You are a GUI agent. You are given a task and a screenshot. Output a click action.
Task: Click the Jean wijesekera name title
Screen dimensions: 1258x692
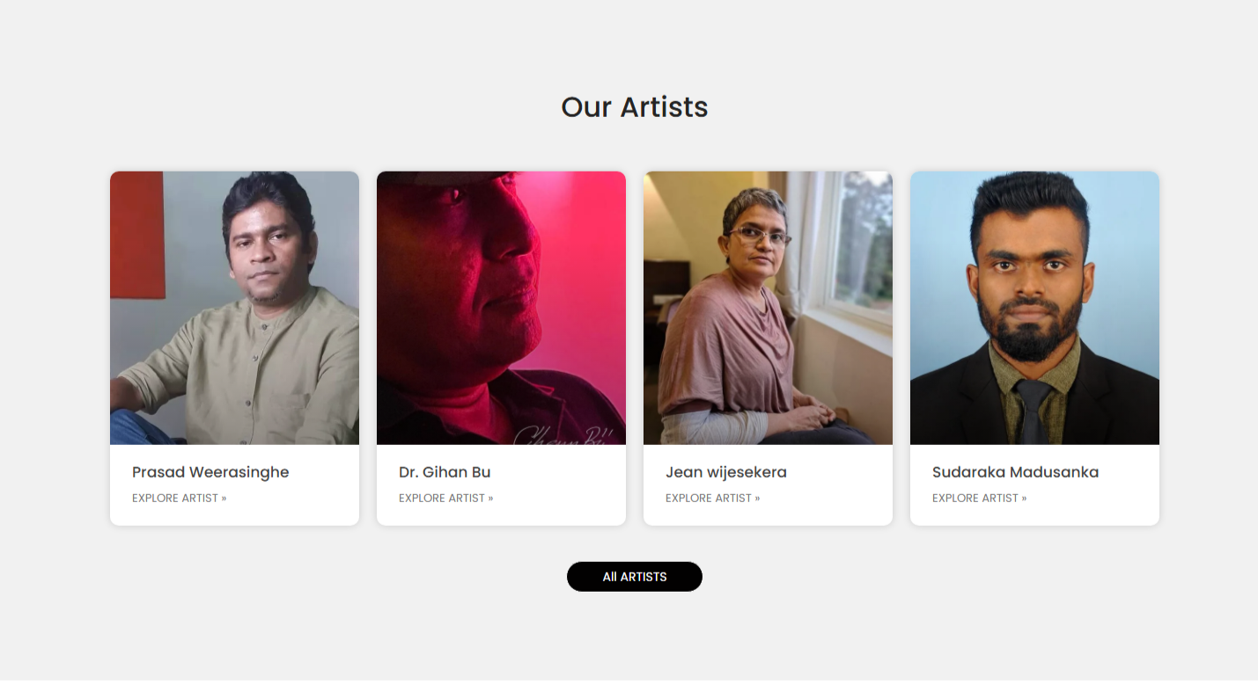(726, 472)
